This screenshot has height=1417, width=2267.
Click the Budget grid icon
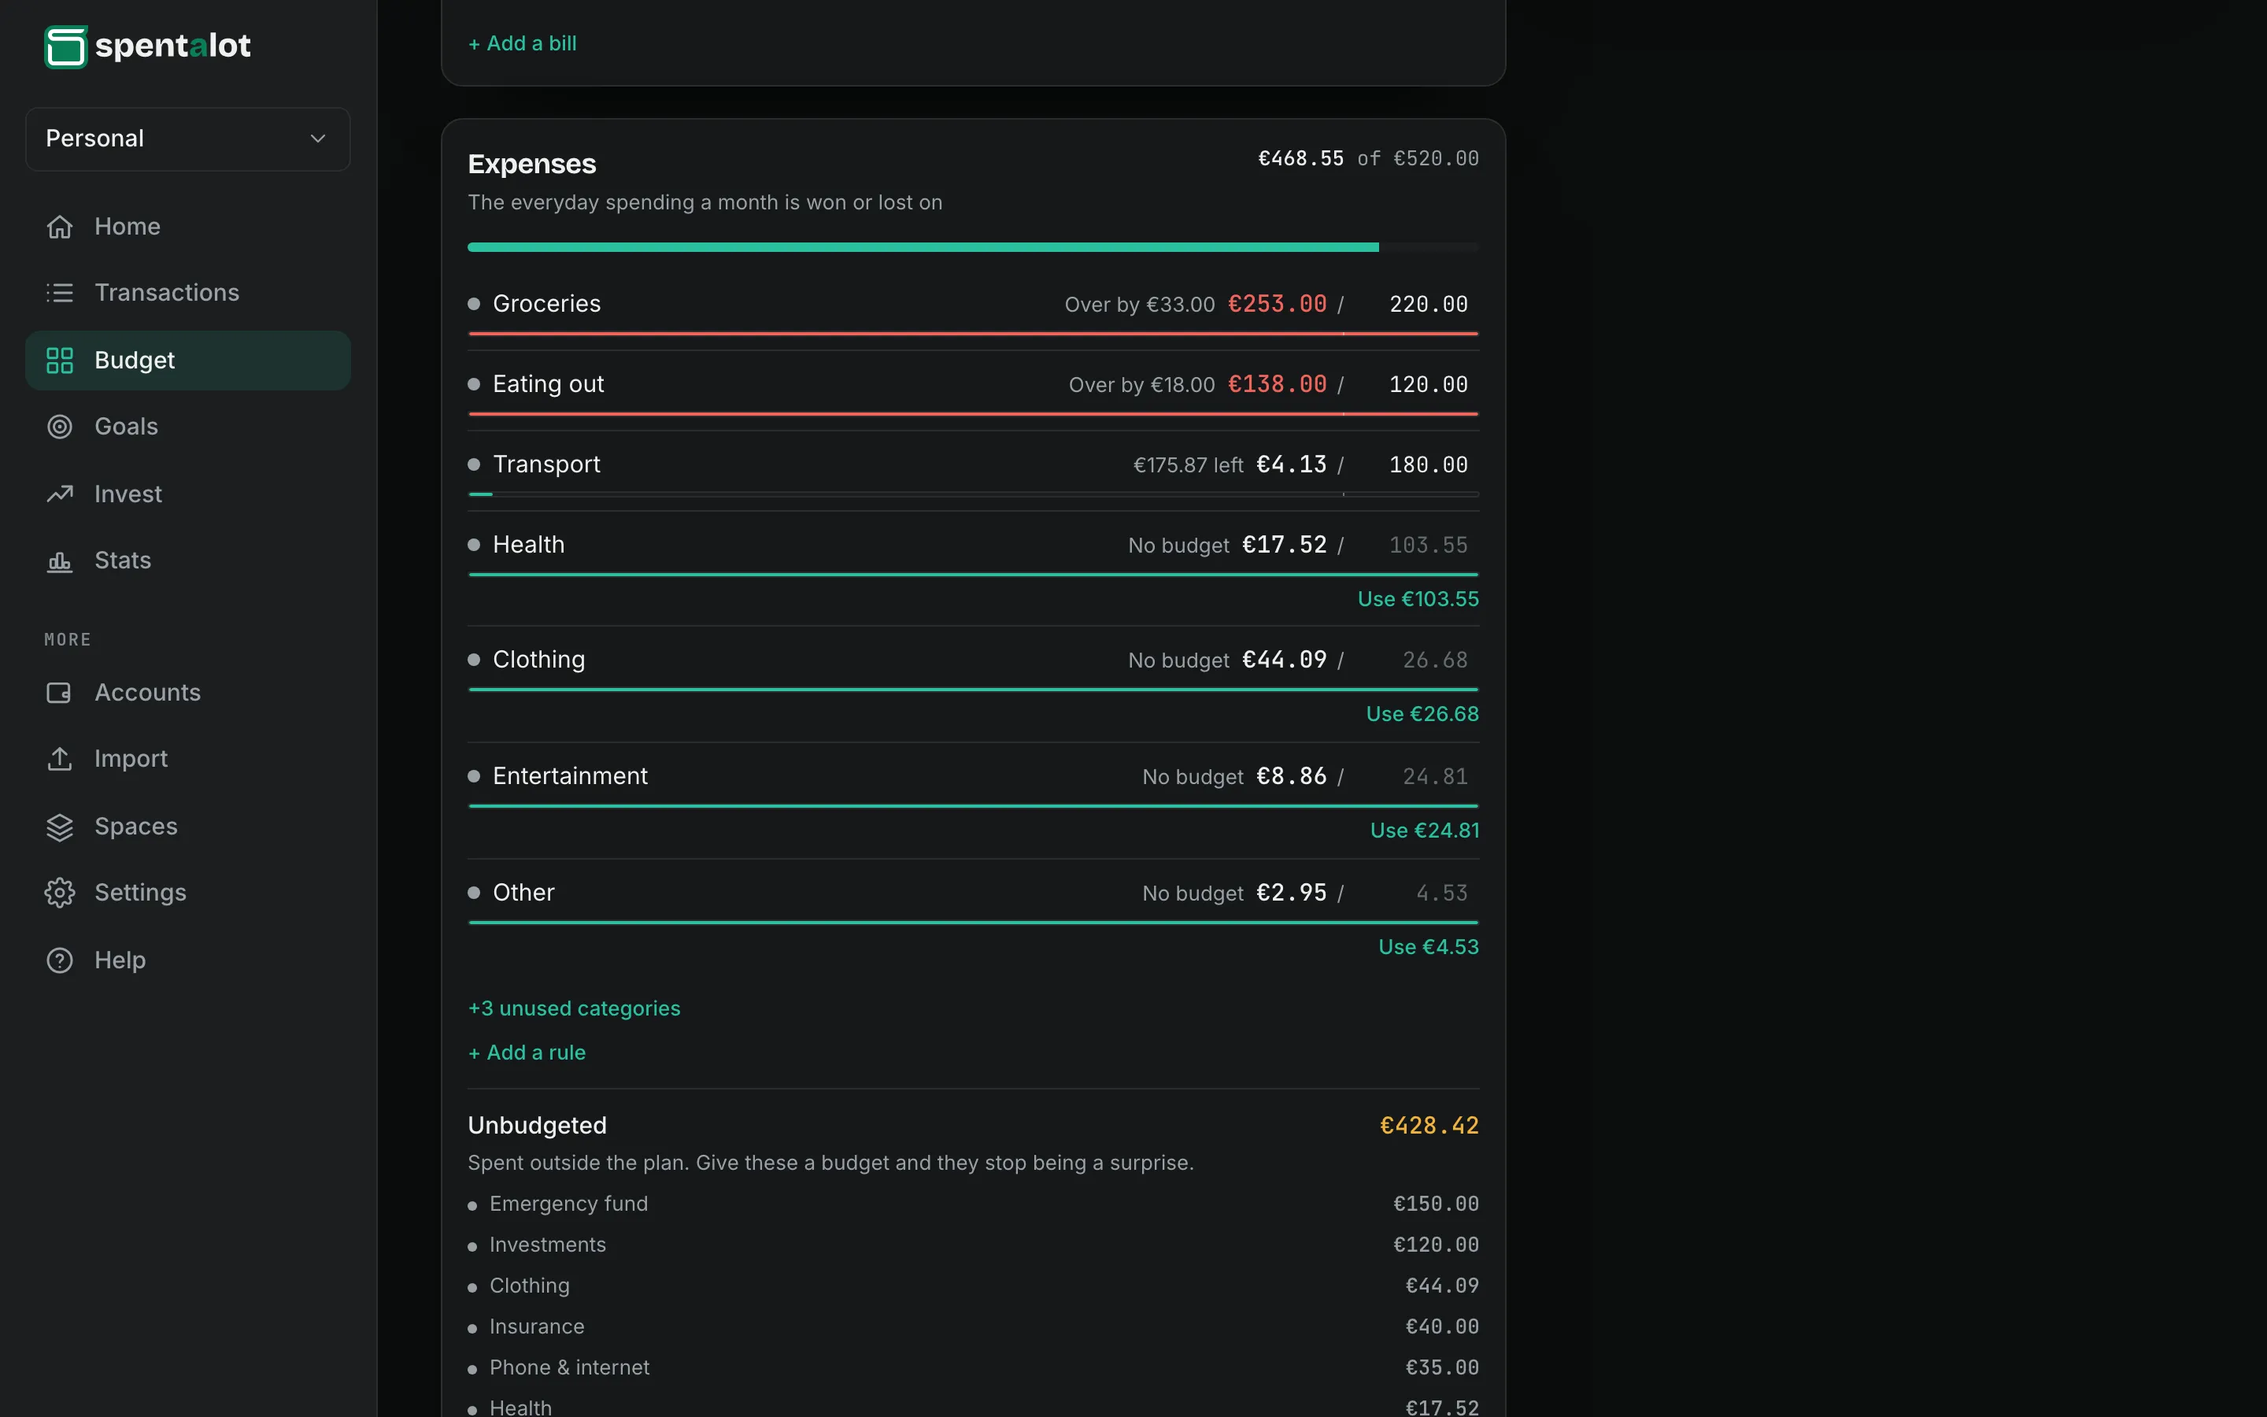[60, 360]
